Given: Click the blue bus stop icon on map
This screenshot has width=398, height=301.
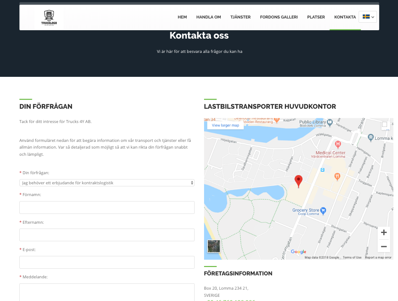Looking at the screenshot, I should point(323,170).
